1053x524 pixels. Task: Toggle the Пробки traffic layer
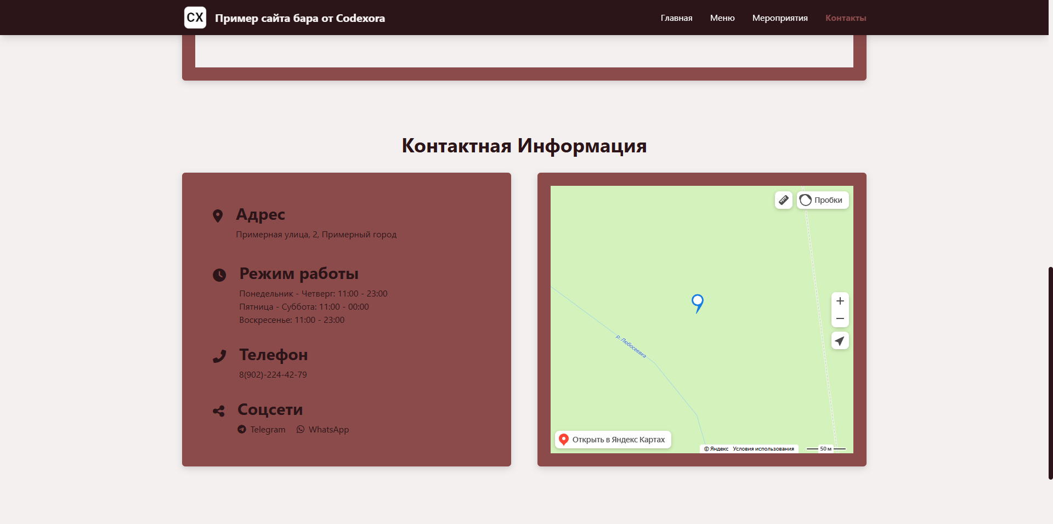[x=823, y=200]
